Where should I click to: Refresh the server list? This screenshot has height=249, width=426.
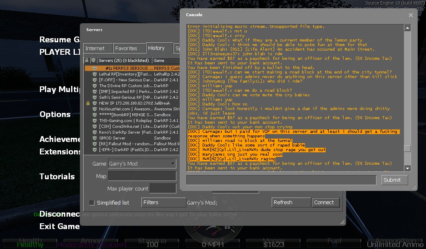[291, 203]
